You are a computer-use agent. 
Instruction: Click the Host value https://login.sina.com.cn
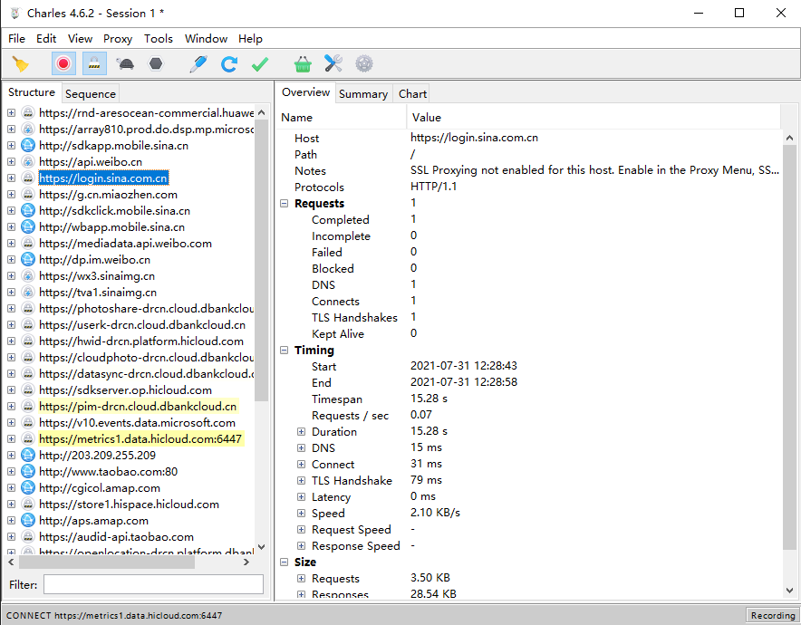pos(474,138)
